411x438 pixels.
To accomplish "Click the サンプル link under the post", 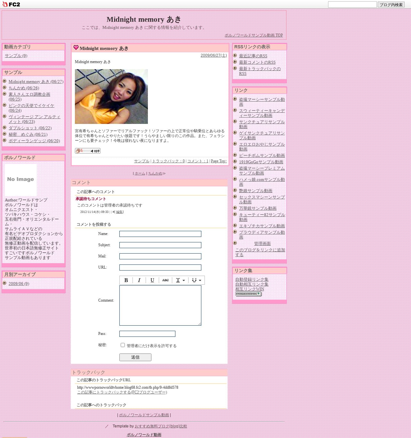I will click(x=142, y=161).
